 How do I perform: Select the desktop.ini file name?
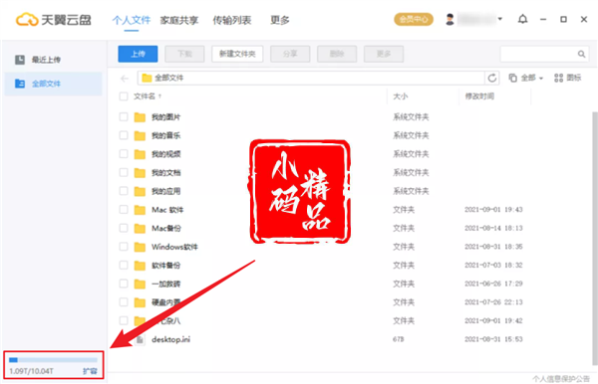(x=170, y=339)
